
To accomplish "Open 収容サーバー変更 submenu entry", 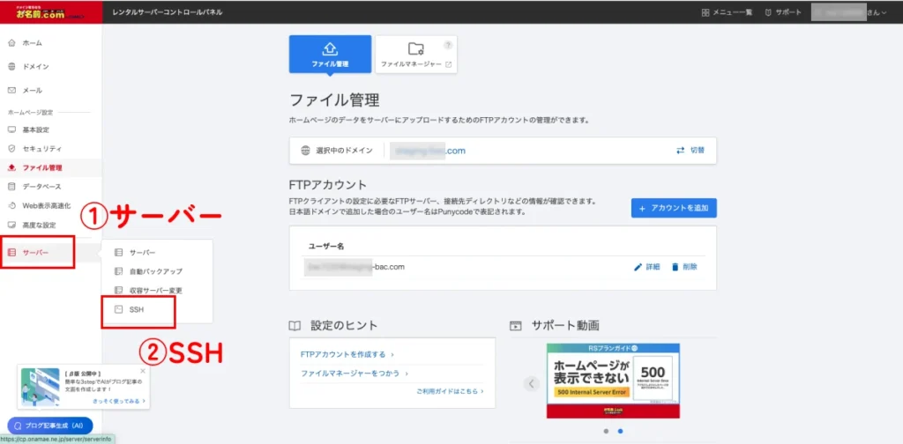I will click(x=155, y=291).
